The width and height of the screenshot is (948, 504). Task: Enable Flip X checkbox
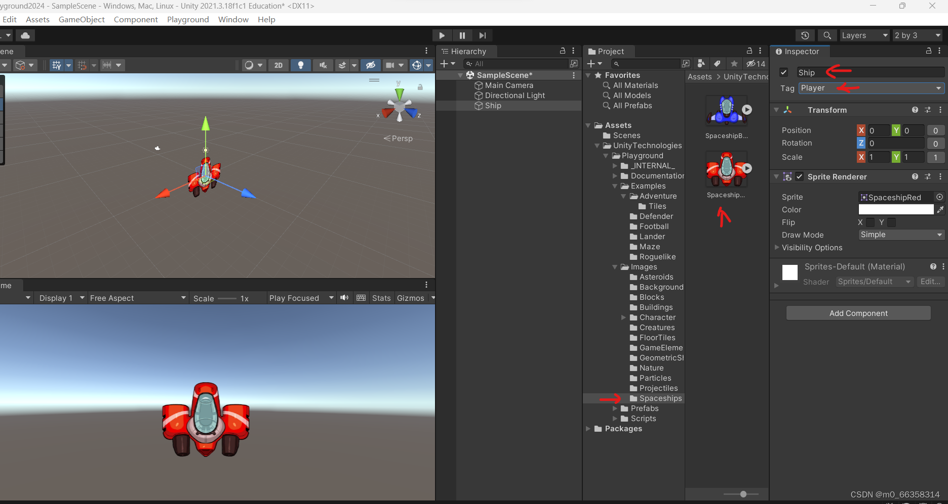pyautogui.click(x=870, y=222)
